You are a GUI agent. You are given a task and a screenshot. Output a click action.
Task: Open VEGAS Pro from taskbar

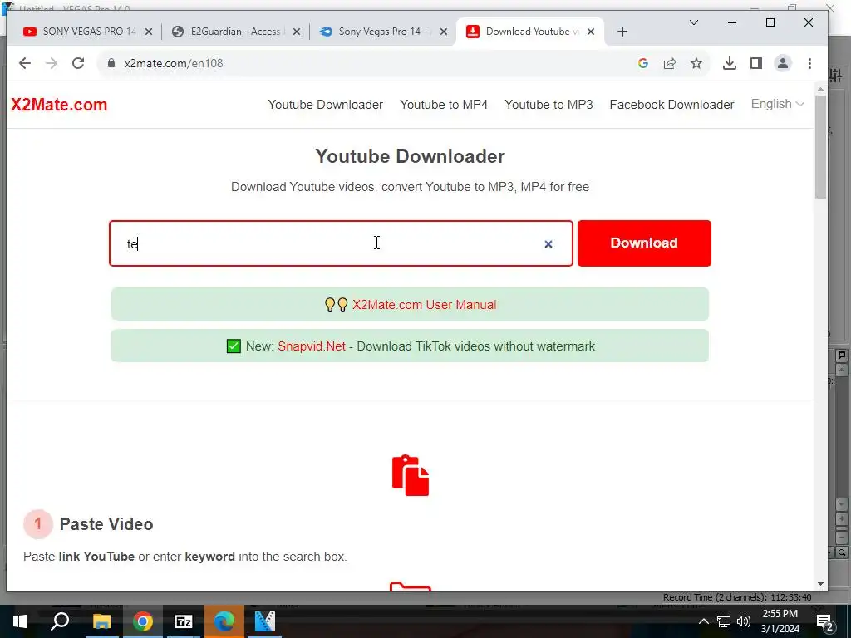point(265,621)
